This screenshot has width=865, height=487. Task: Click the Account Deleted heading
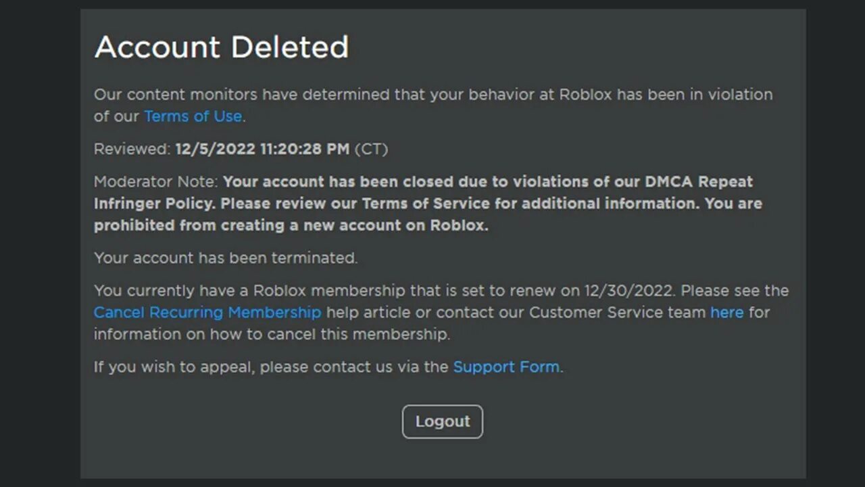pos(221,47)
